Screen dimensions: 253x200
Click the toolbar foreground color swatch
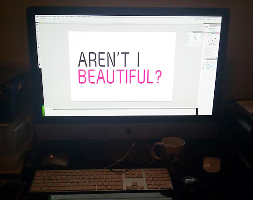[x=39, y=64]
